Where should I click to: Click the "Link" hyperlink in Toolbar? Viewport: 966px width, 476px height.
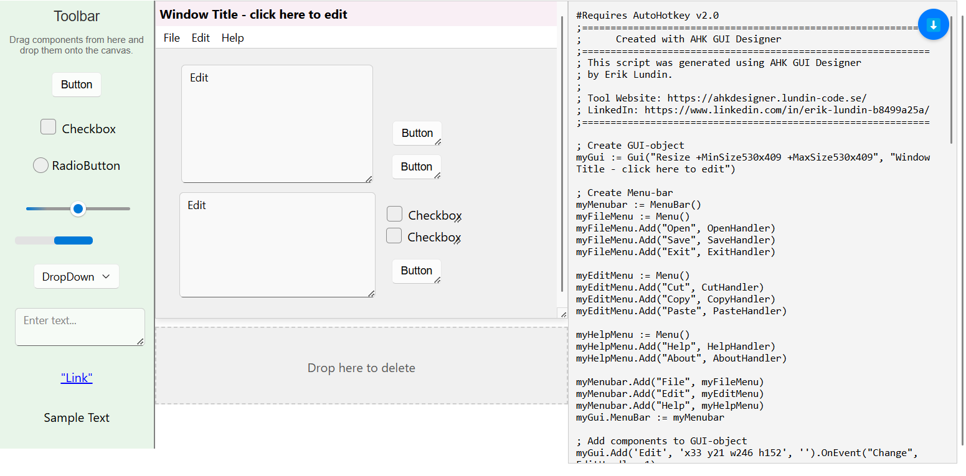[x=77, y=378]
